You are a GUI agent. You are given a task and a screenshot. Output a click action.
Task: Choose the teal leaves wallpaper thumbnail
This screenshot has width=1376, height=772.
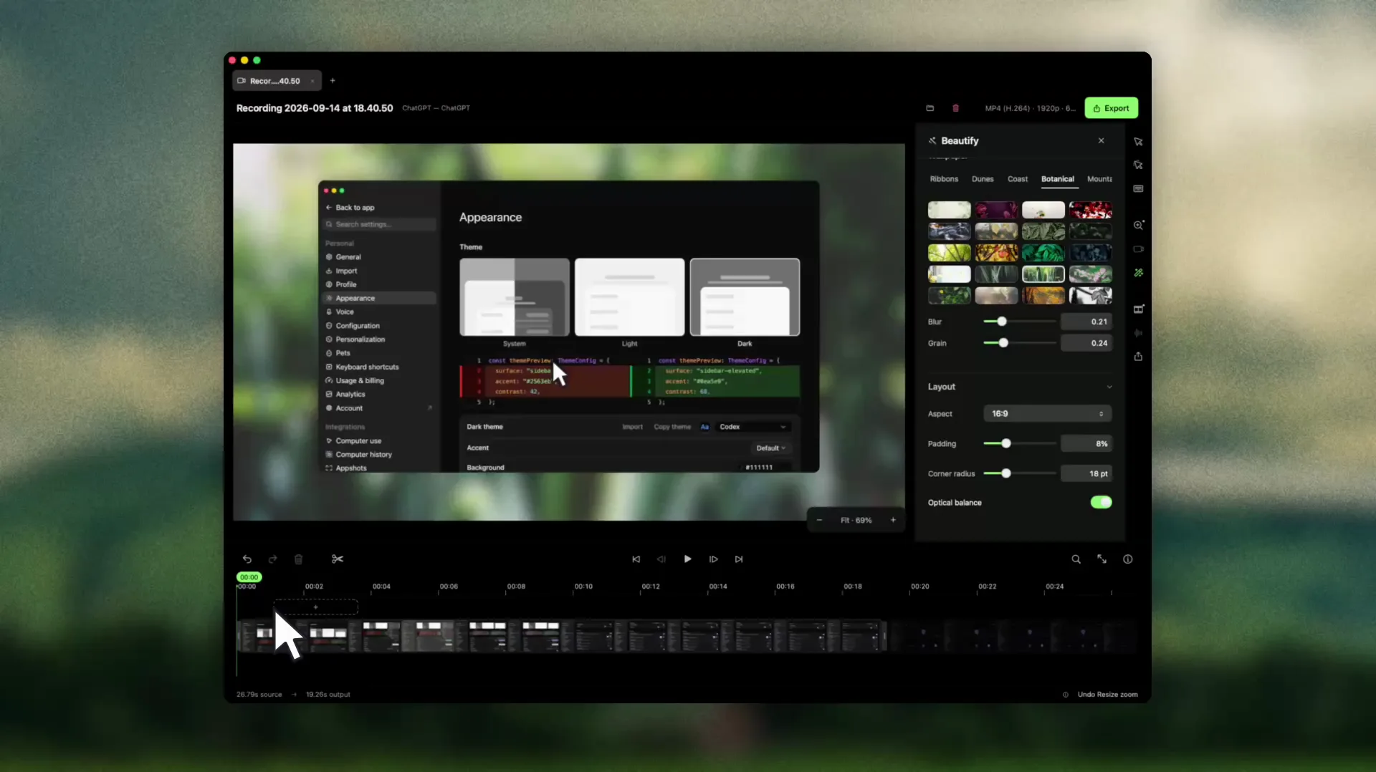[1043, 253]
